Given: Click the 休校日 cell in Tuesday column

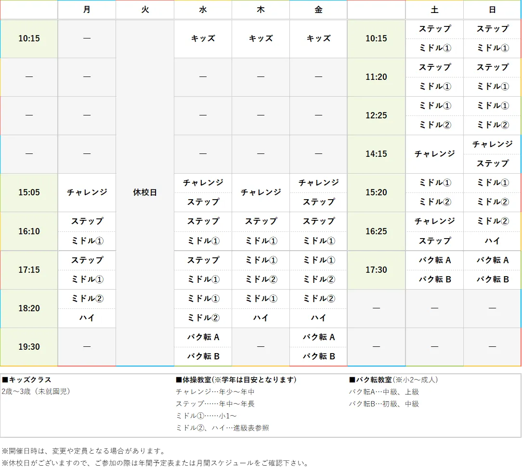Looking at the screenshot, I should tap(144, 192).
